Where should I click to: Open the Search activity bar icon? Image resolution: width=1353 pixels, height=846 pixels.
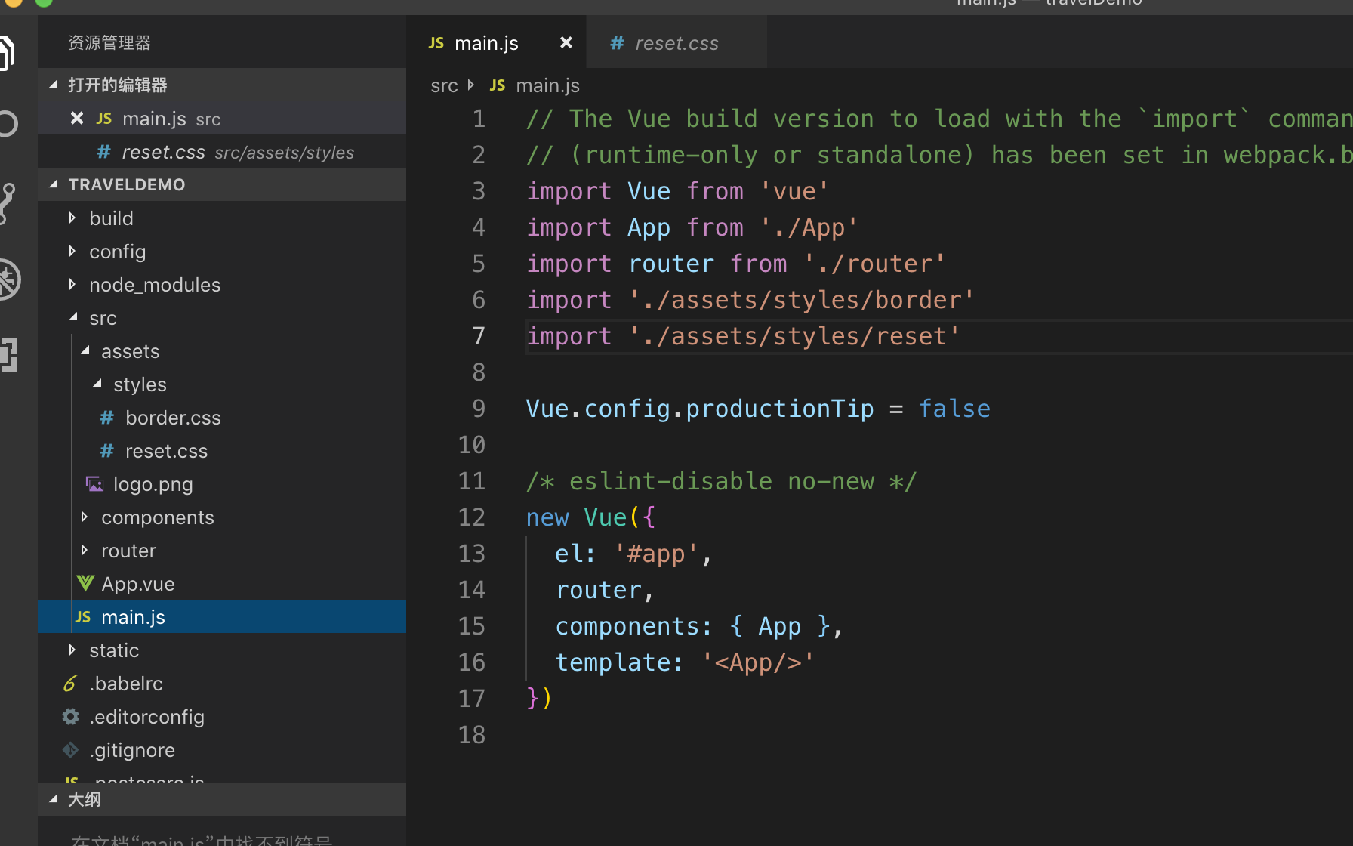pos(6,124)
